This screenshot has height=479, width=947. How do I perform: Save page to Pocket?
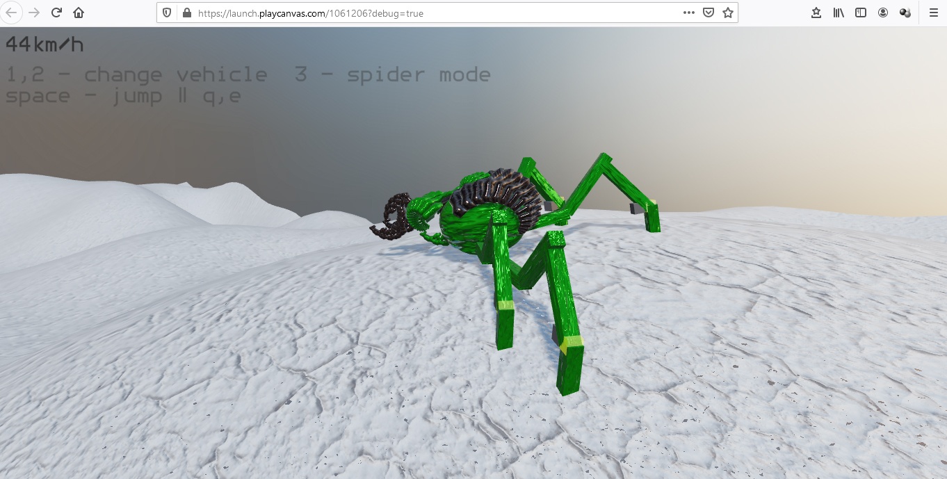coord(709,13)
